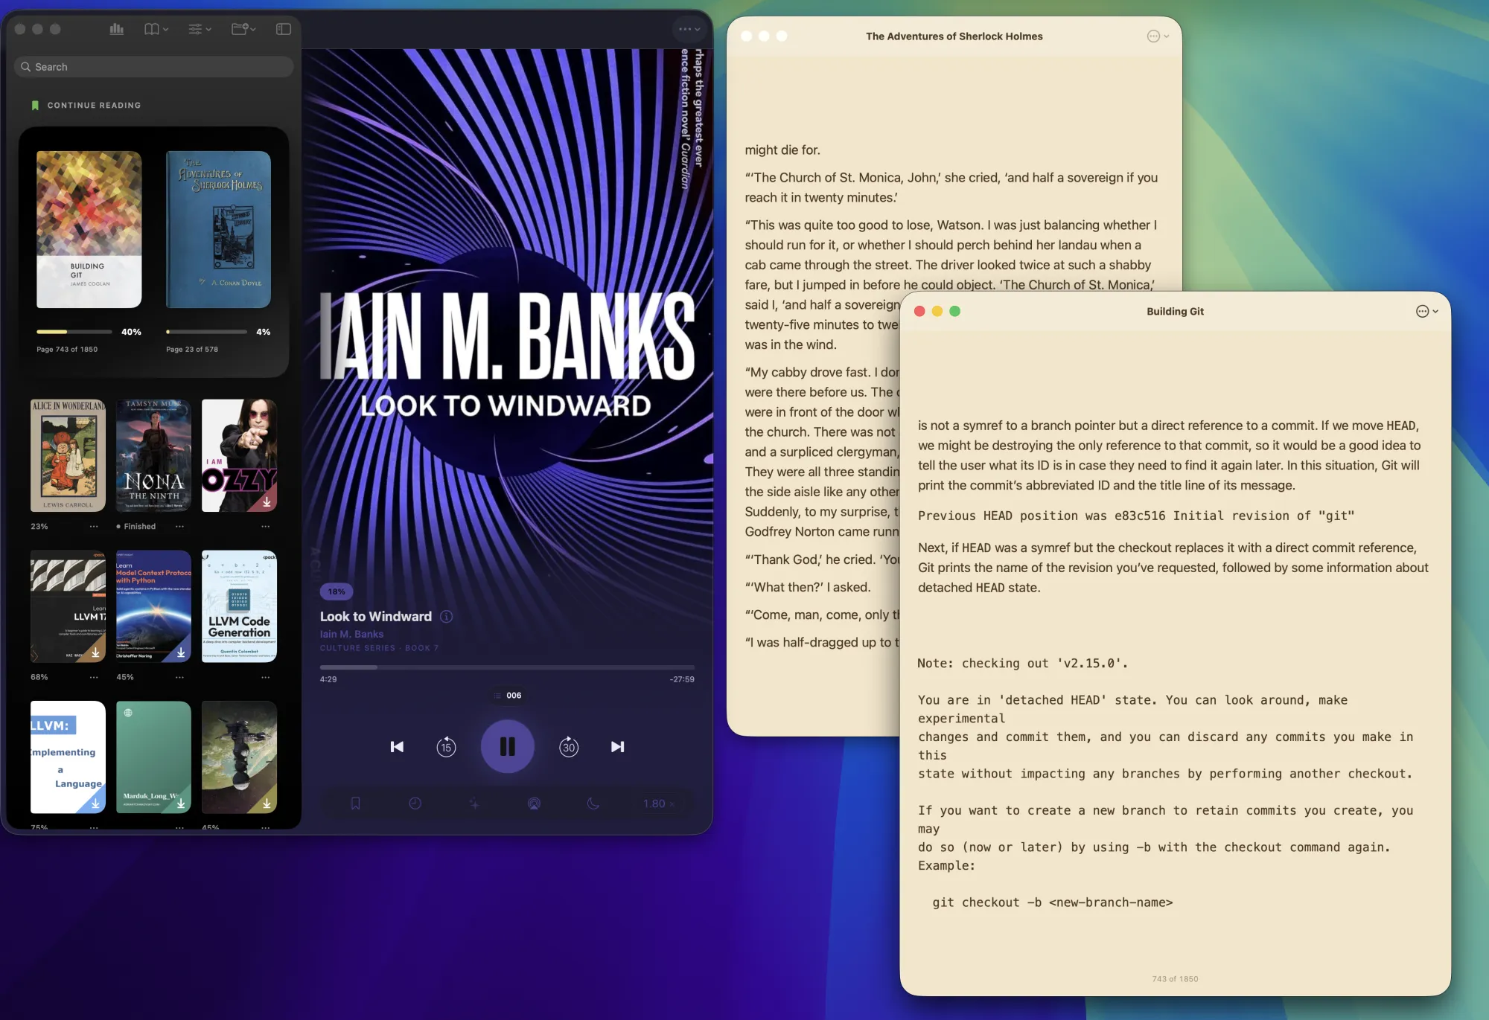1489x1020 pixels.
Task: Open the Alice in Wonderland book cover
Action: [x=68, y=455]
